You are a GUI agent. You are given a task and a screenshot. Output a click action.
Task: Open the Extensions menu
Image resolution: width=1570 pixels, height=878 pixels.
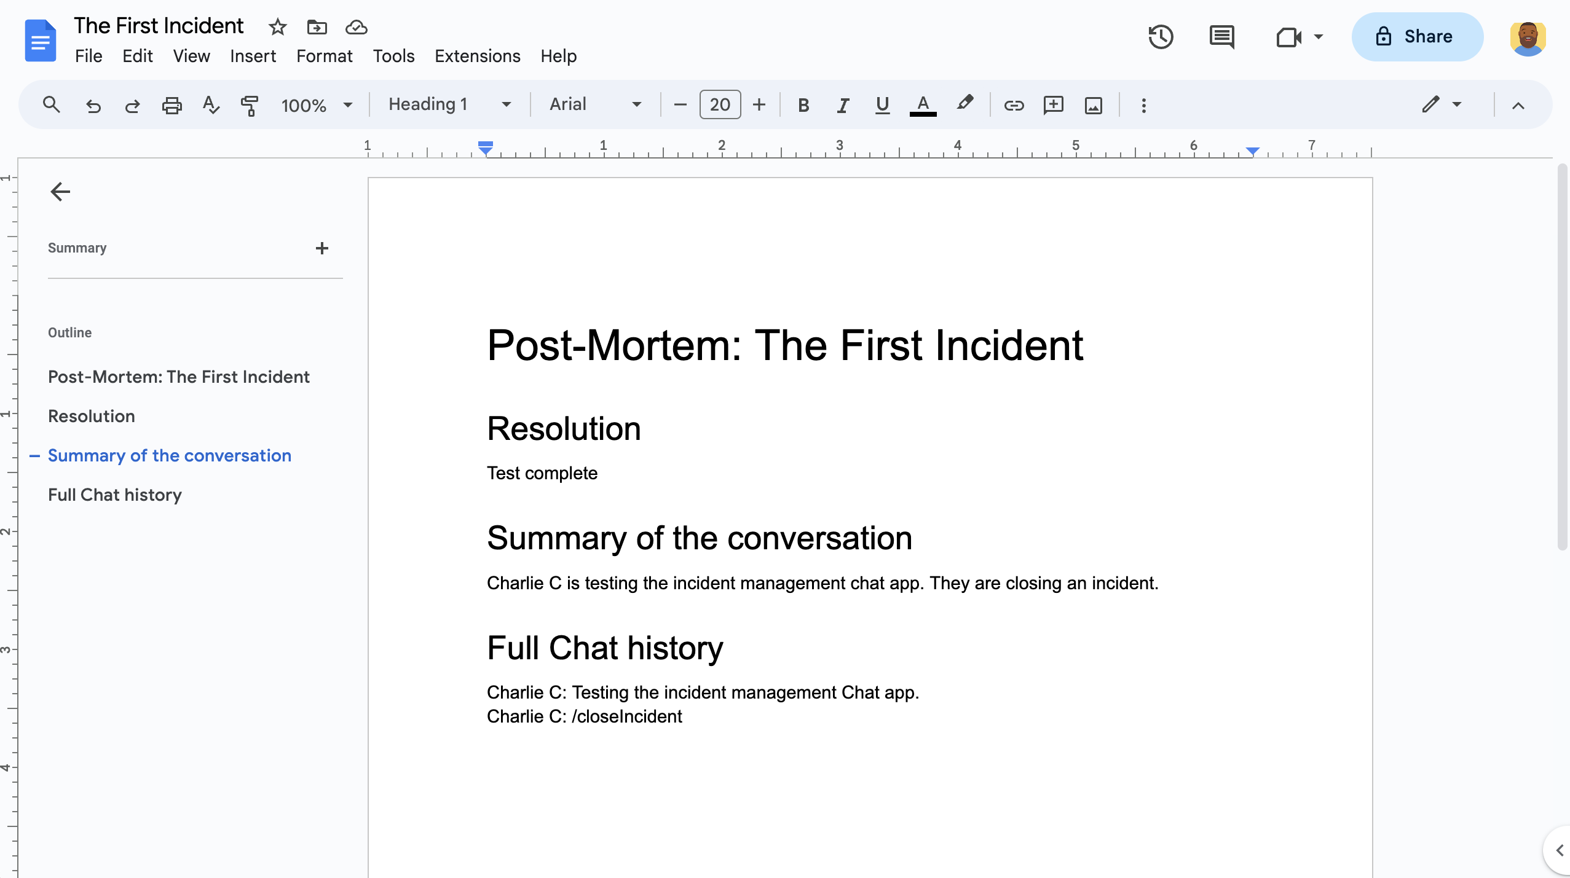point(476,56)
